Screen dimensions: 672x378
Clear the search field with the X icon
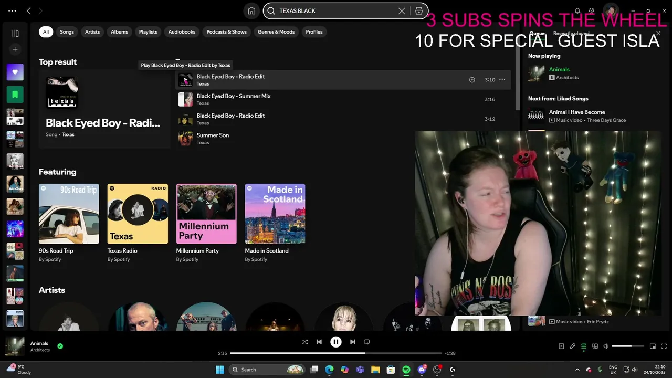pyautogui.click(x=402, y=11)
